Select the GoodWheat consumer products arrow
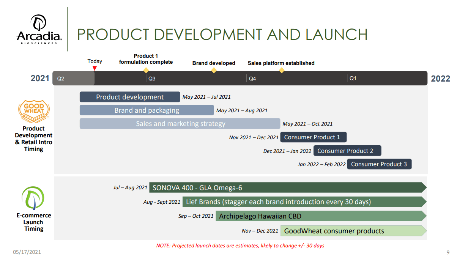457x258 pixels. 354,231
